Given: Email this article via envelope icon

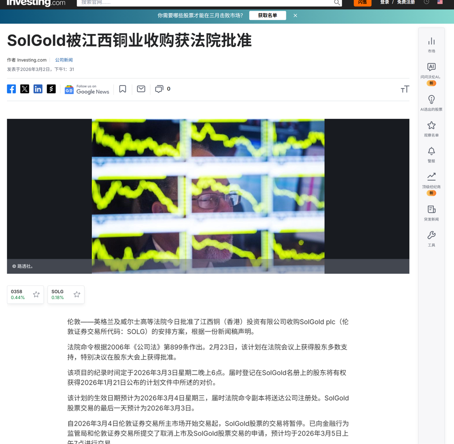Looking at the screenshot, I should point(141,89).
